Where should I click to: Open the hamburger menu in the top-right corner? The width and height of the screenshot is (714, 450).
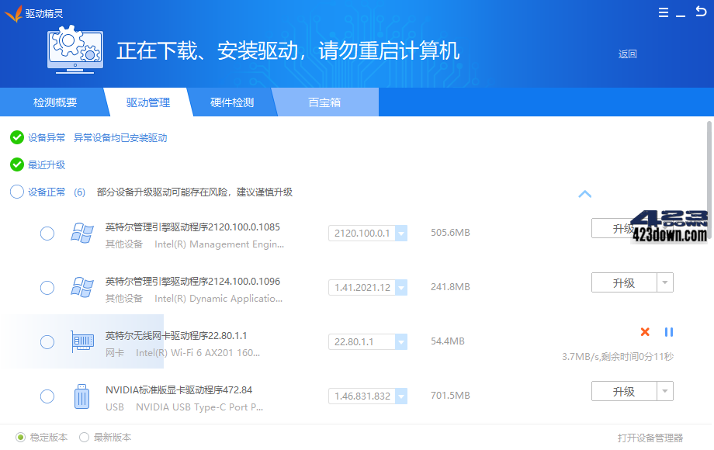[664, 12]
